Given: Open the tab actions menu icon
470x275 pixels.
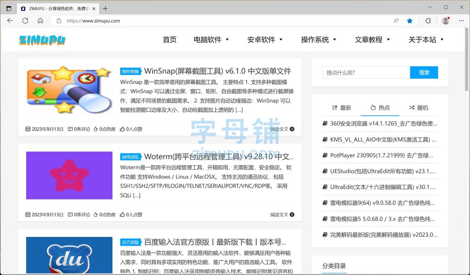Looking at the screenshot, I should (9, 8).
